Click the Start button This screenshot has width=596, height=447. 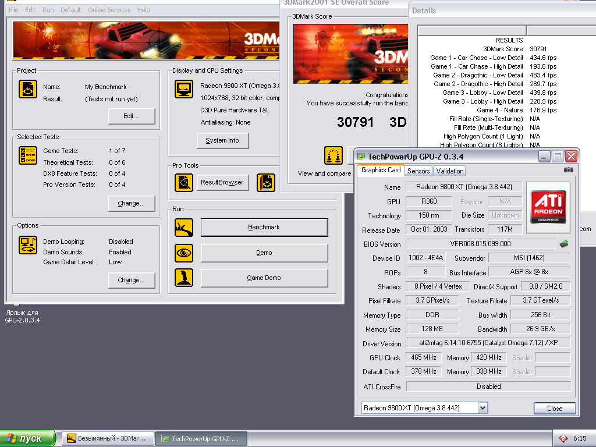point(28,438)
